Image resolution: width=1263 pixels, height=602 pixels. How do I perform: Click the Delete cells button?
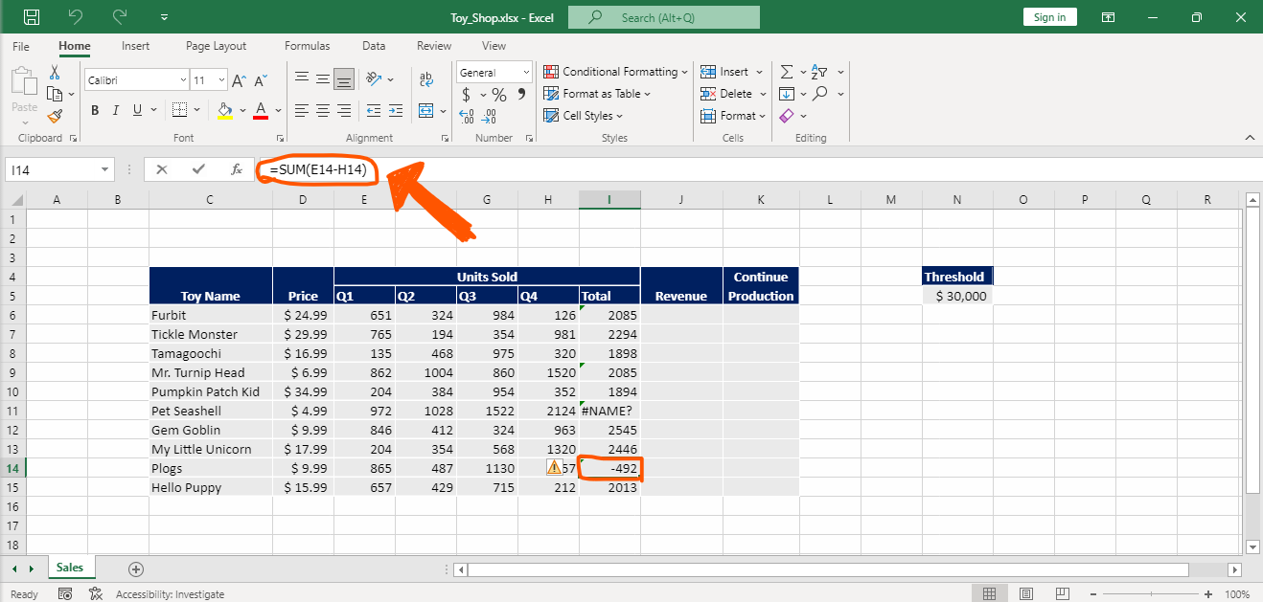[734, 94]
